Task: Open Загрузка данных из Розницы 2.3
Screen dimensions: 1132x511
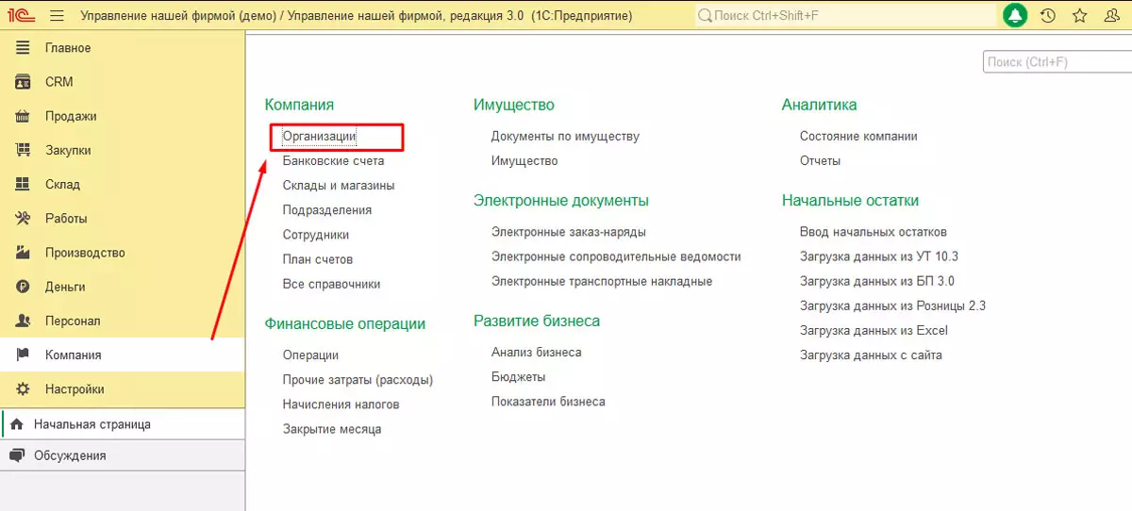Action: (892, 305)
